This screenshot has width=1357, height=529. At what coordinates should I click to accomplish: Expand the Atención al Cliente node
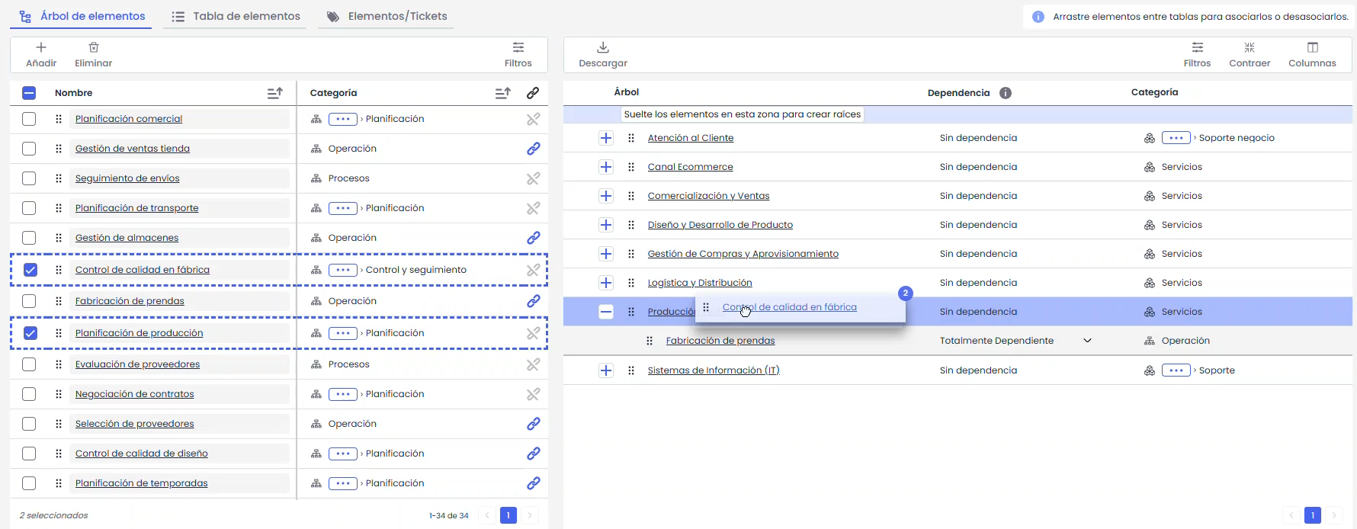point(606,138)
